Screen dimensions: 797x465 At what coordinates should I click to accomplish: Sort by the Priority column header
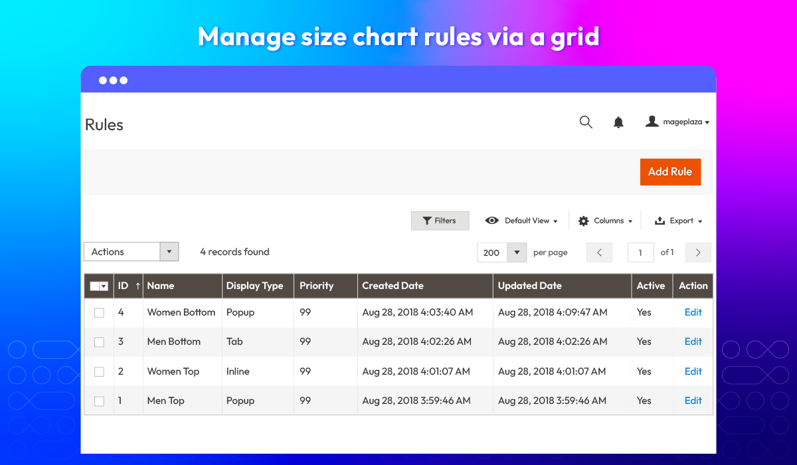click(316, 286)
